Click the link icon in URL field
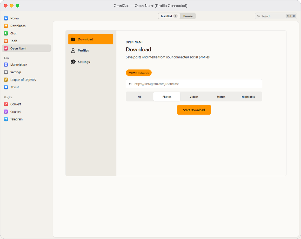 [131, 84]
